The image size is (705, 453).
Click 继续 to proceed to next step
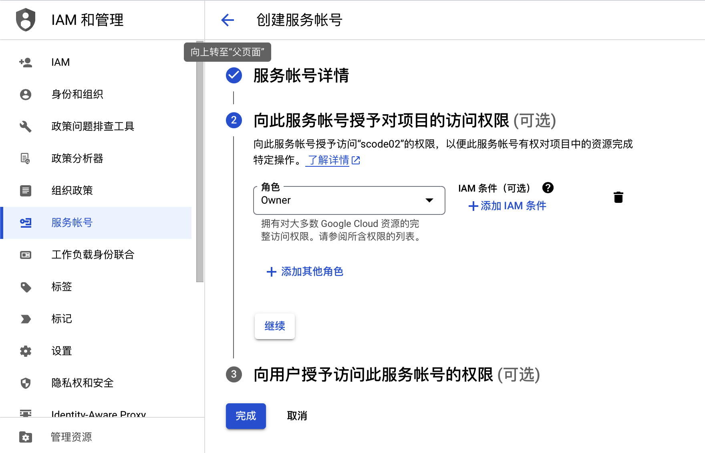tap(274, 326)
